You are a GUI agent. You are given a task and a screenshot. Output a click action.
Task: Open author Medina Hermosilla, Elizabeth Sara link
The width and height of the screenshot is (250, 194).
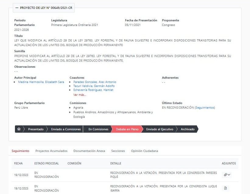click(41, 82)
